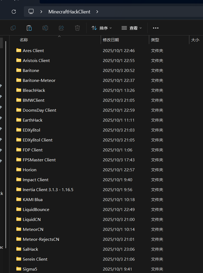This screenshot has height=273, width=203.
Task: Click the Delete trash can icon
Action: coord(77,28)
